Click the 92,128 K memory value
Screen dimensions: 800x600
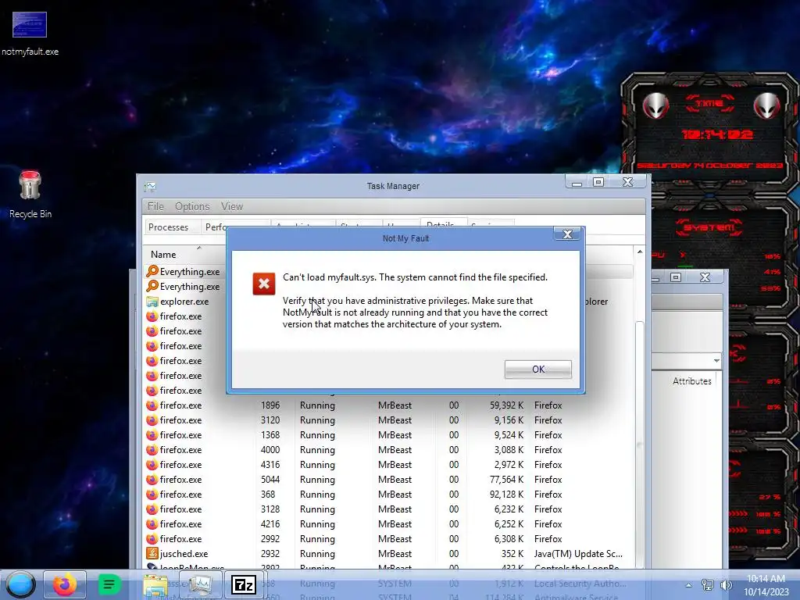[x=506, y=494]
